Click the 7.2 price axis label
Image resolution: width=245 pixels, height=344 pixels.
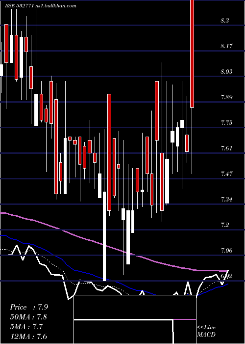click(x=225, y=225)
